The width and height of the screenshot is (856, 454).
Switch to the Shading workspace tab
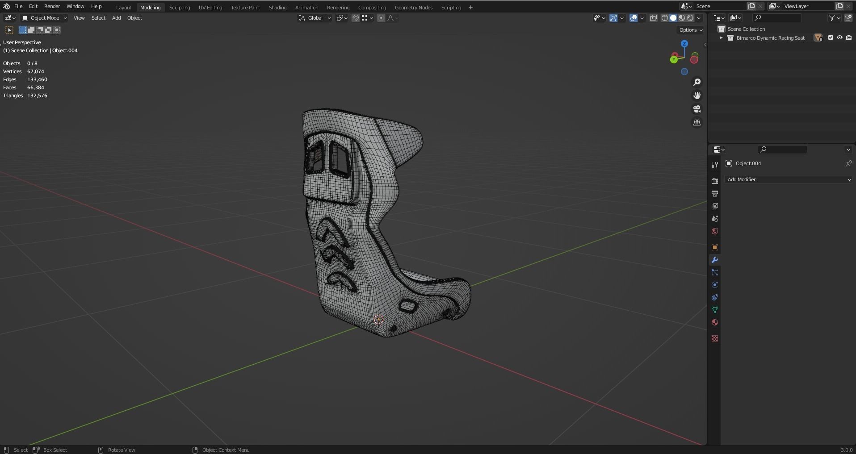click(277, 7)
